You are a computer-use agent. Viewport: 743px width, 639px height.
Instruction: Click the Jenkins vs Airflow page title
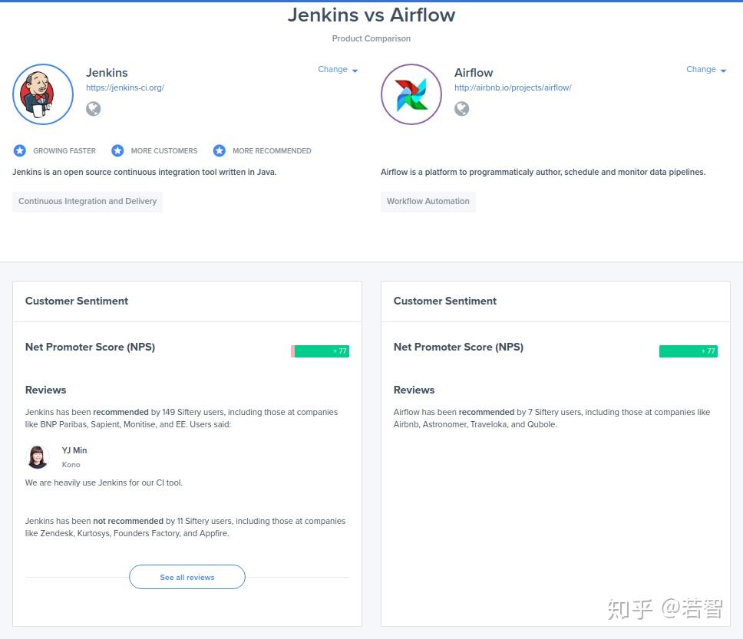coord(371,15)
